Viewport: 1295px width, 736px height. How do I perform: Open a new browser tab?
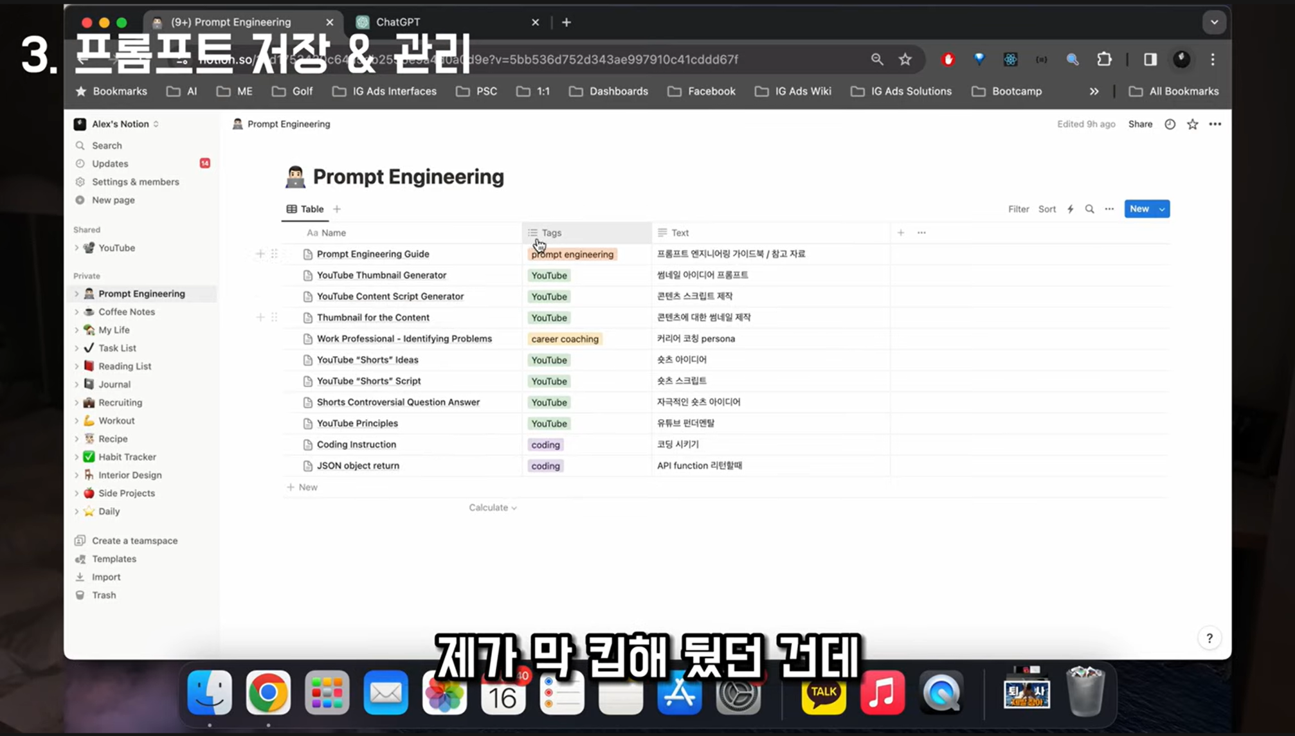coord(566,22)
